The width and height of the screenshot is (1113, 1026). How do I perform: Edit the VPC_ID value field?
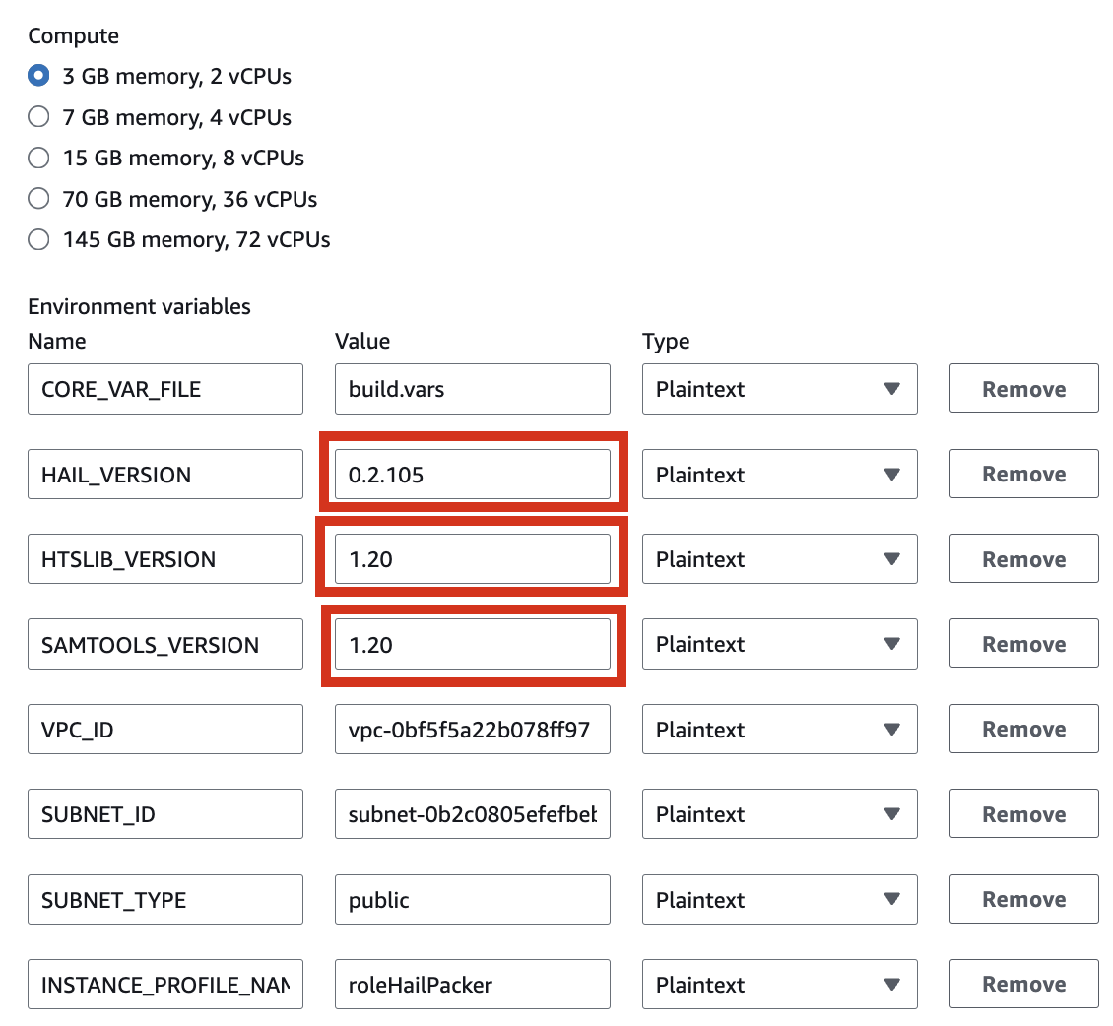coord(472,730)
